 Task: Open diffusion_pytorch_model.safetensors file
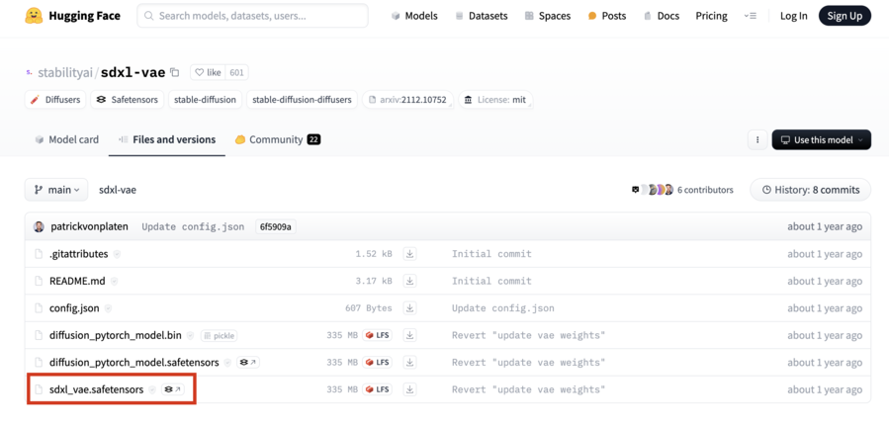[x=134, y=363]
